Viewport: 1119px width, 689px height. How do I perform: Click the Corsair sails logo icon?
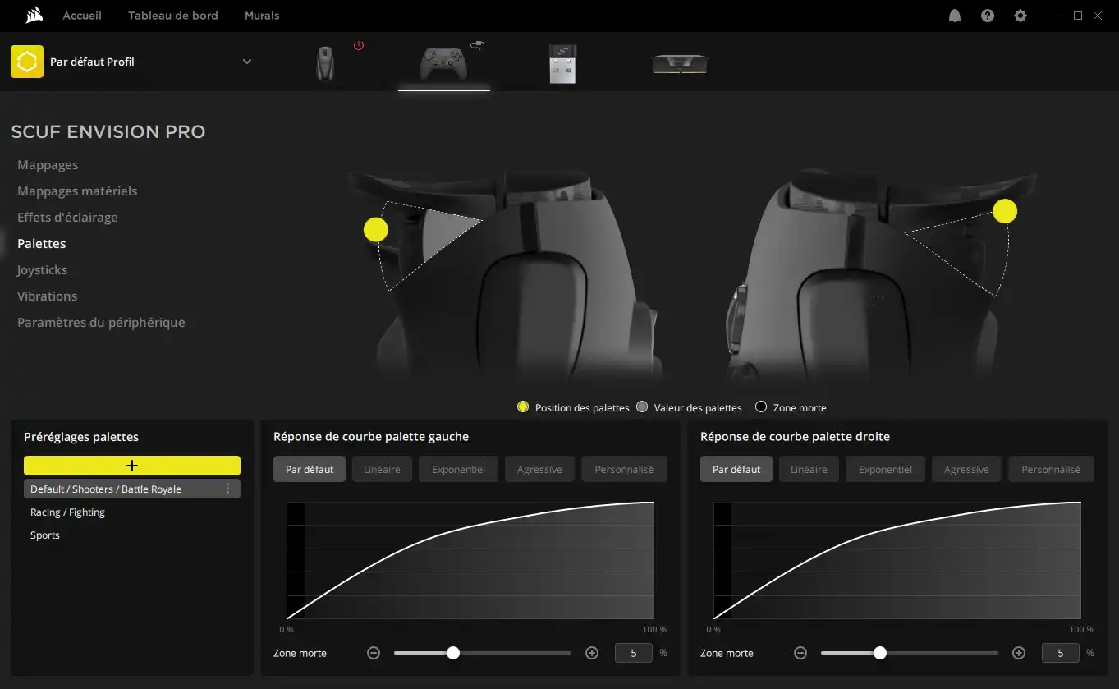[34, 15]
